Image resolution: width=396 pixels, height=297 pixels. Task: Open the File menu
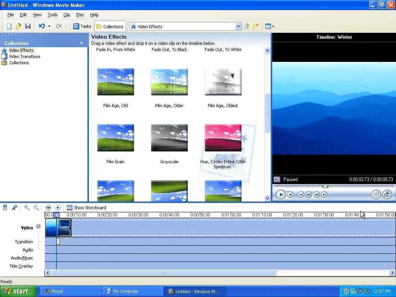coord(10,15)
